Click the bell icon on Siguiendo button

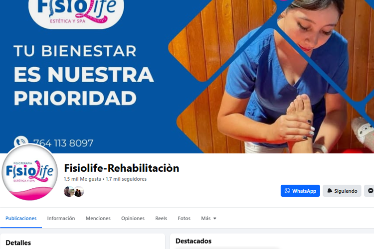330,191
